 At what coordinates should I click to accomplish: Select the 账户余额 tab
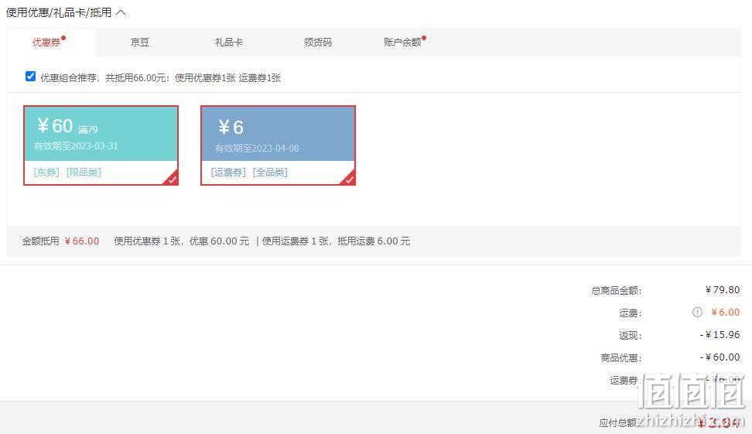point(402,43)
